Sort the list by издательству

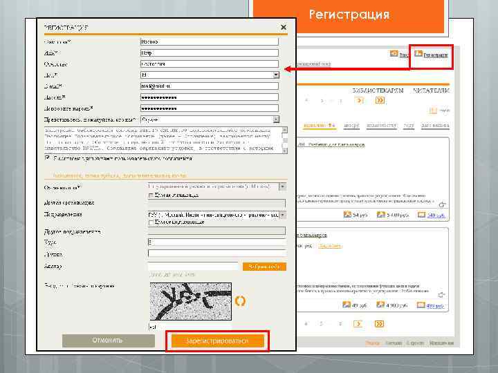point(381,126)
